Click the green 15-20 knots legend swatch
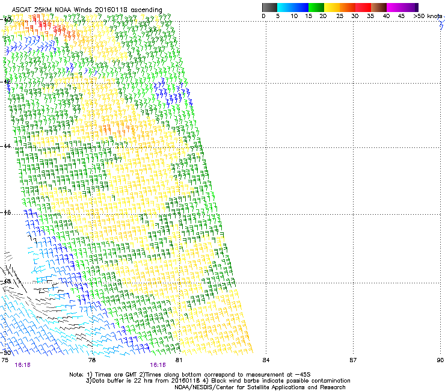The height and width of the screenshot is (391, 445). pyautogui.click(x=316, y=7)
